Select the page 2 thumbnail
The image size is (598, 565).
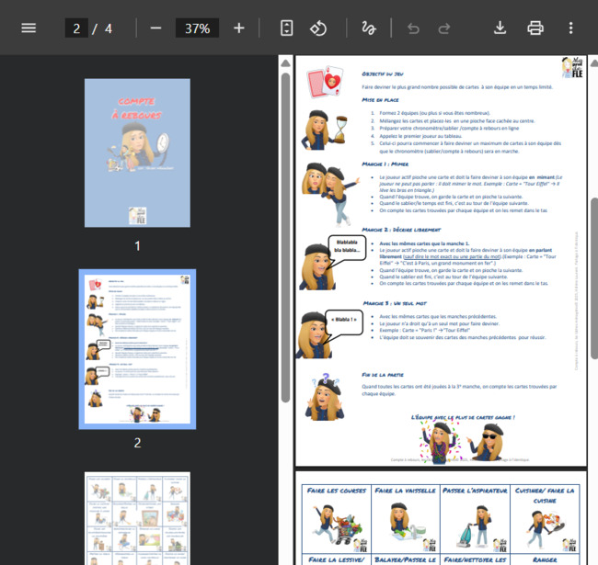[x=137, y=348]
